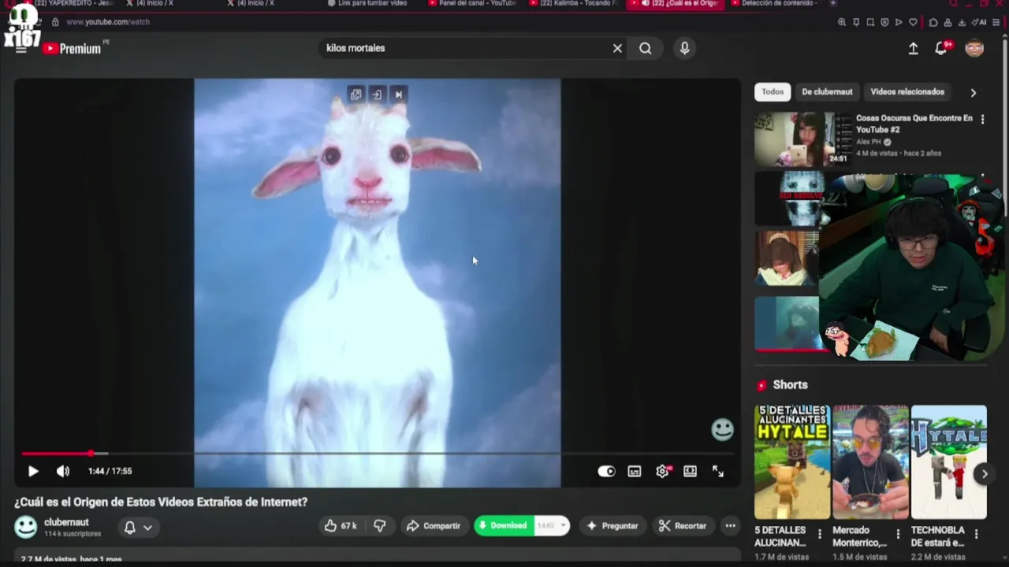
Task: Switch to 'Link para tumbar video' browser tab
Action: 368,3
